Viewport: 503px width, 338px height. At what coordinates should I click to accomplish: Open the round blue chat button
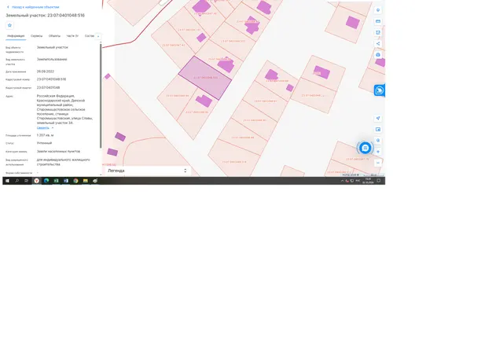tap(365, 148)
